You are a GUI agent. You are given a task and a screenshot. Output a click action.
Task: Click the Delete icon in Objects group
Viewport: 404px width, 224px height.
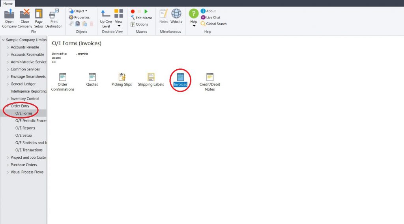click(x=92, y=24)
